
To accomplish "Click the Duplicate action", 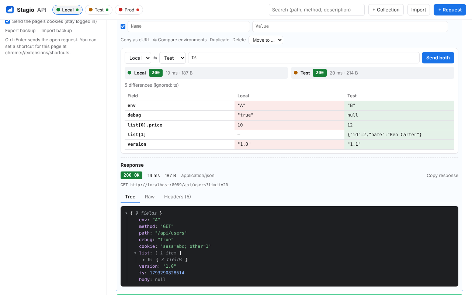I will (x=219, y=40).
